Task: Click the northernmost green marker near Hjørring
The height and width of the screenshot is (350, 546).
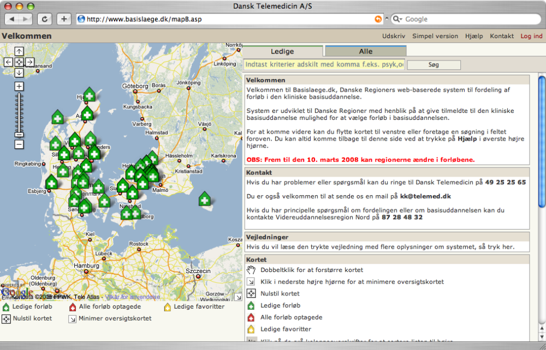Action: tap(90, 94)
